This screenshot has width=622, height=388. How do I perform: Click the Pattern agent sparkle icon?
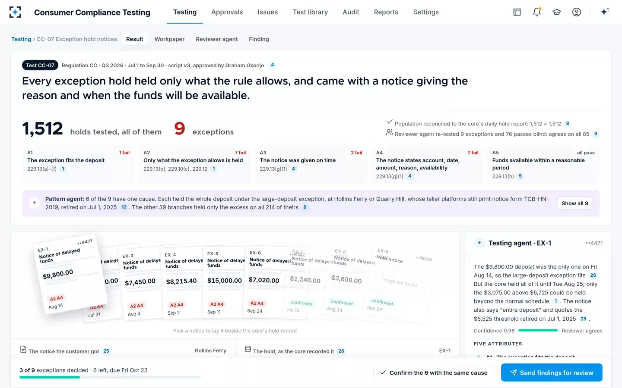coord(35,203)
